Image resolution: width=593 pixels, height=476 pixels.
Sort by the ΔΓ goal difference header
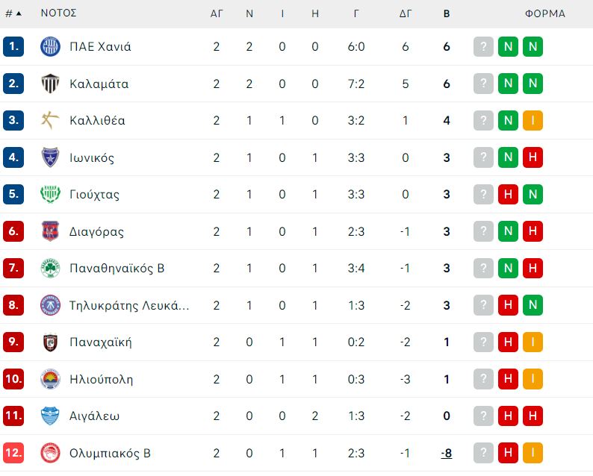(x=406, y=13)
